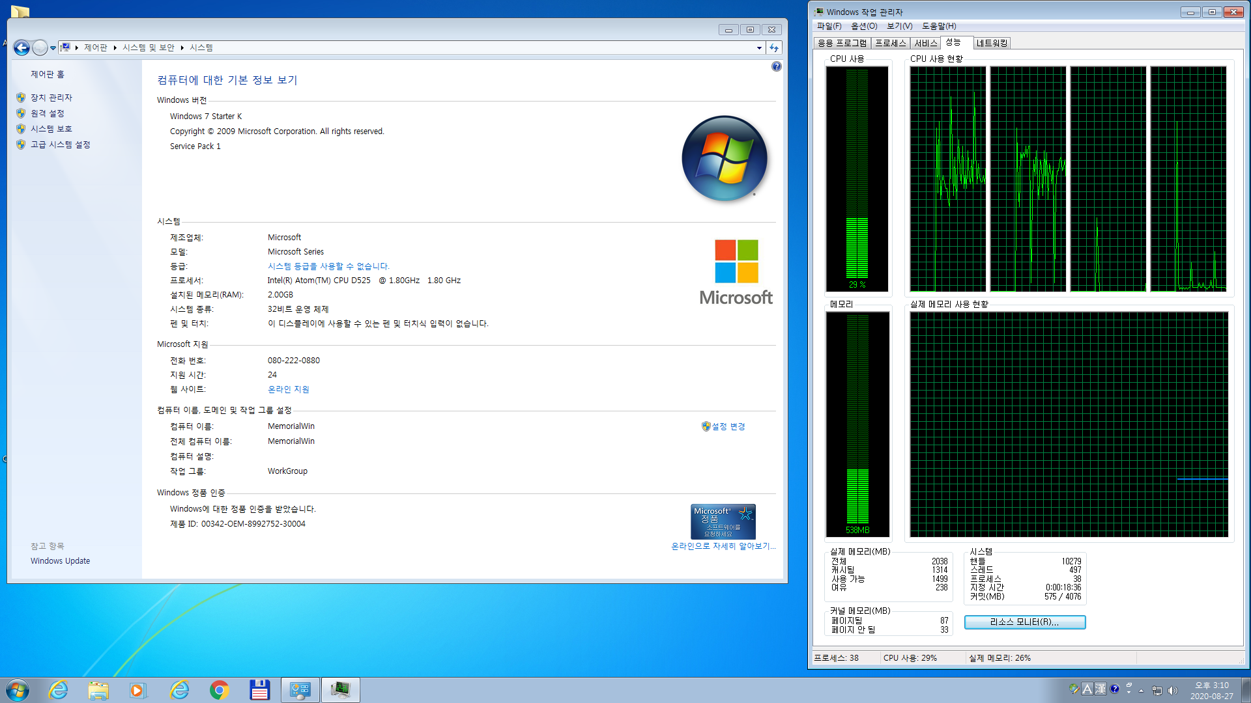Expand the chevron before 제어판 breadcrumb
This screenshot has height=703, width=1251.
77,48
